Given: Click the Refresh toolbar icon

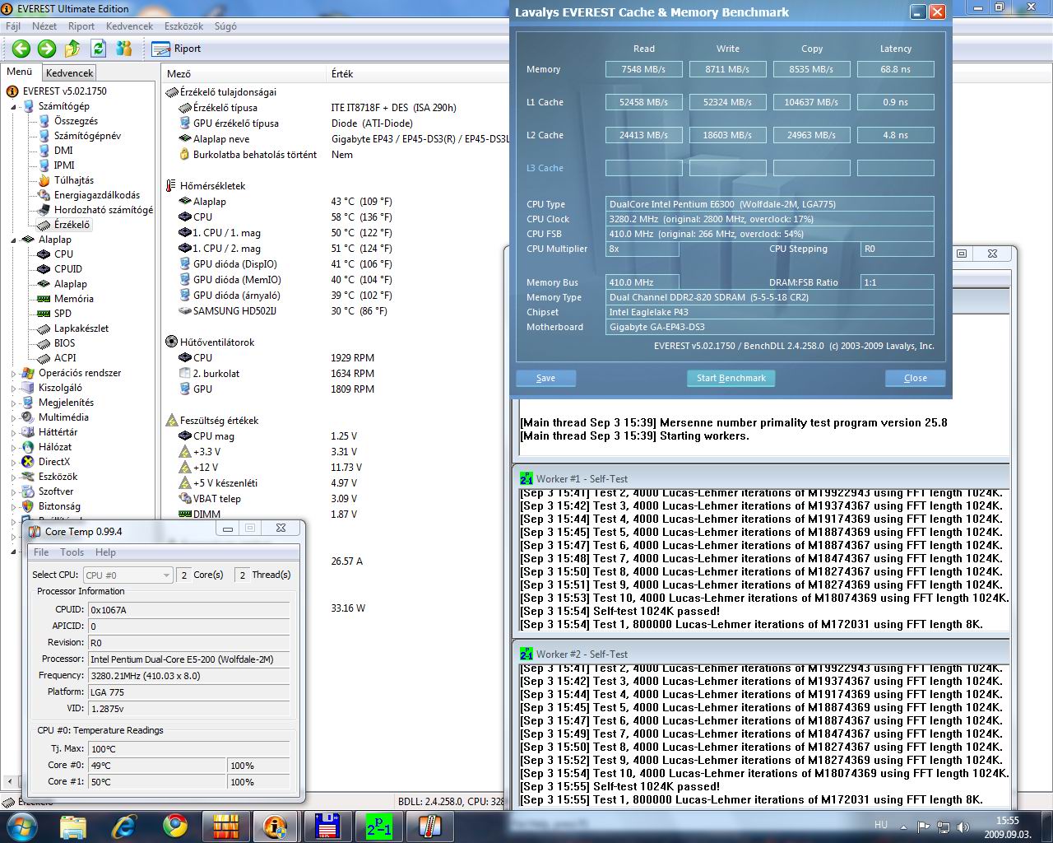Looking at the screenshot, I should [99, 49].
